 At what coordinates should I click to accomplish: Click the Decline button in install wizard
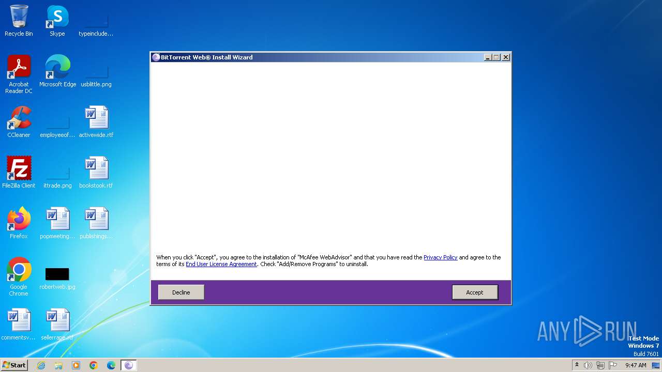click(181, 292)
